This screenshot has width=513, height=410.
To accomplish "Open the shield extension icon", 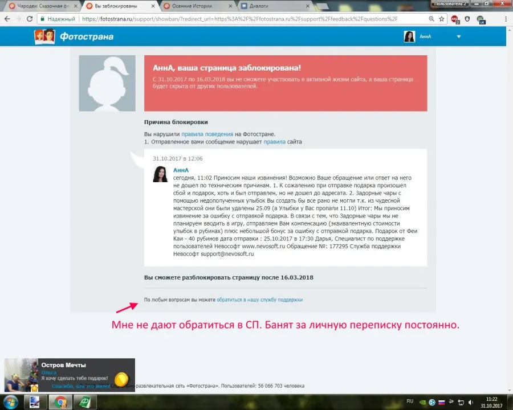I will pos(467,19).
